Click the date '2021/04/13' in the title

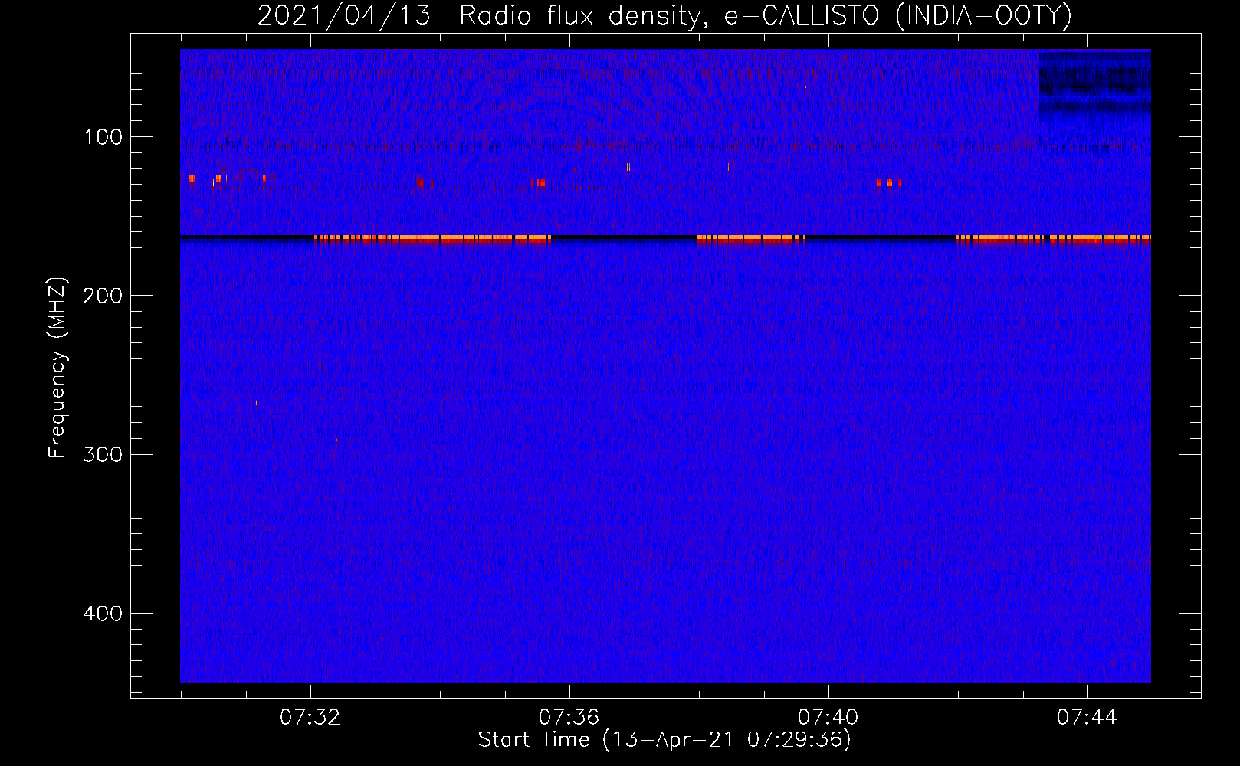coord(344,15)
